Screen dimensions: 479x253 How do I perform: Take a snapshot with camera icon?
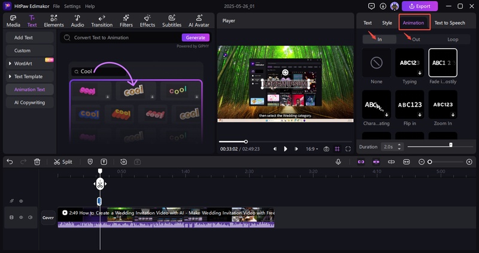click(x=326, y=149)
